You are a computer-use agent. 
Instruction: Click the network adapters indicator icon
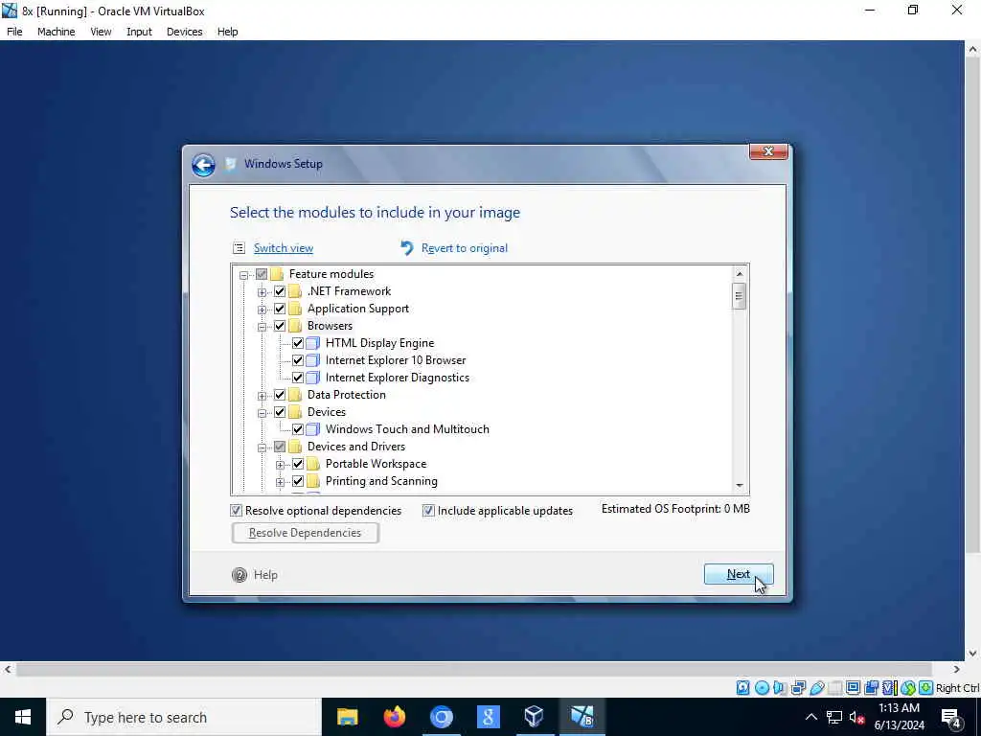[798, 688]
